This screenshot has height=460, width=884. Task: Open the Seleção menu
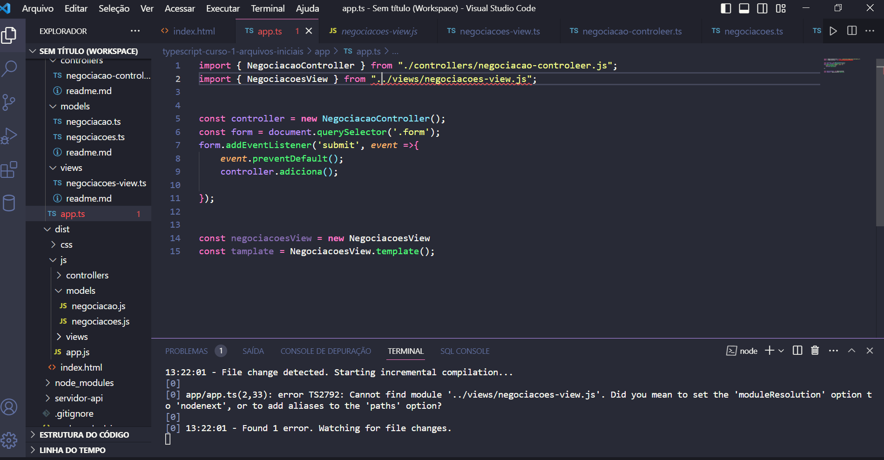click(114, 8)
